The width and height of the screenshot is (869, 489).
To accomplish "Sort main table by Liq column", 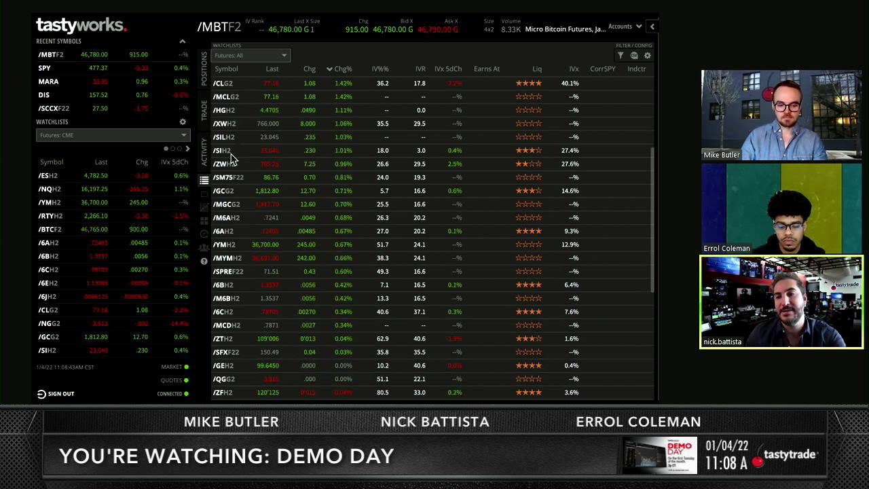I will (x=537, y=69).
